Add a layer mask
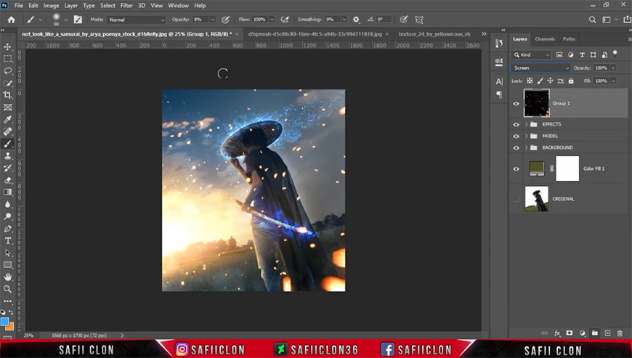The image size is (632, 358). [x=569, y=333]
